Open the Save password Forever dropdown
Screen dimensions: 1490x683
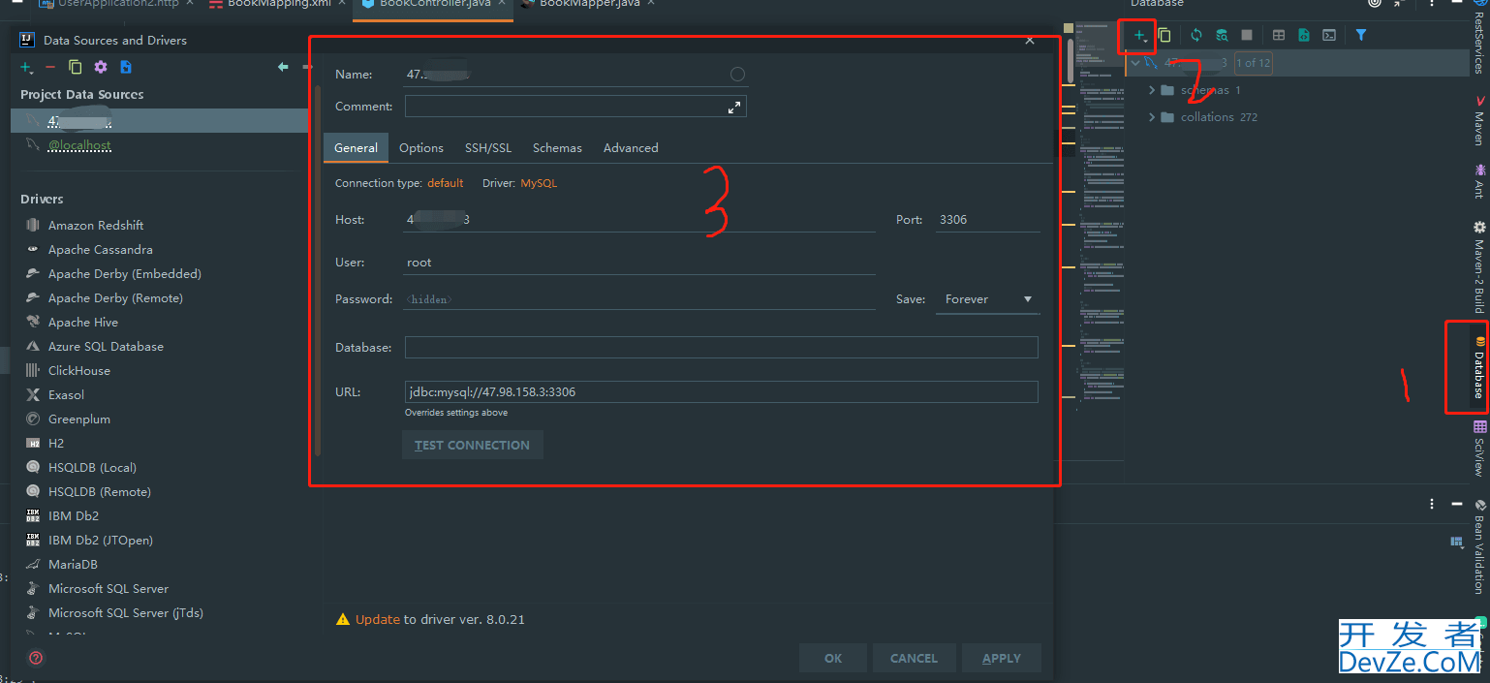tap(987, 299)
